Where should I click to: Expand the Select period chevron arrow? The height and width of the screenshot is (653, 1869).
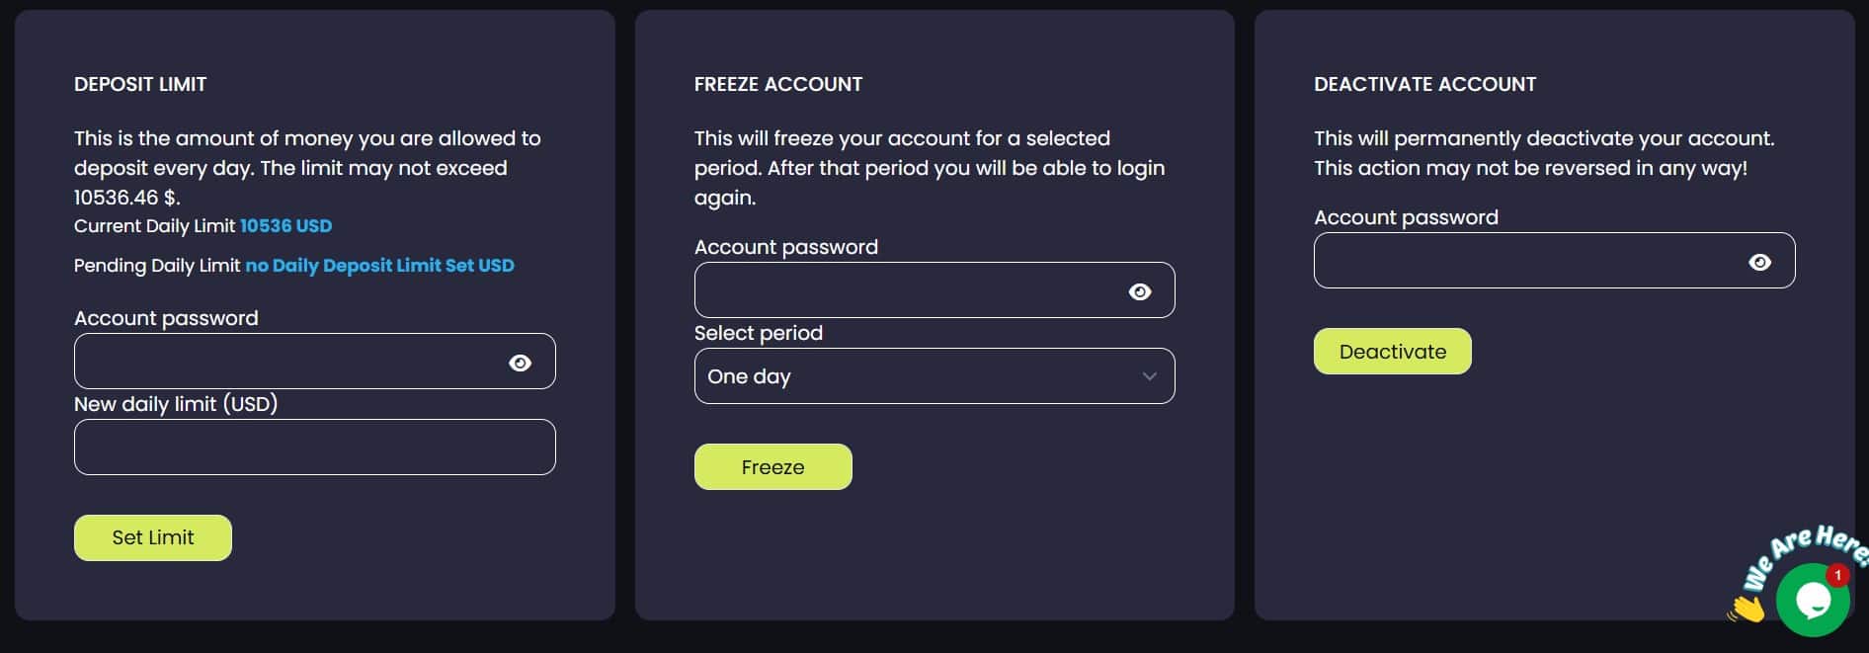pos(1149,376)
